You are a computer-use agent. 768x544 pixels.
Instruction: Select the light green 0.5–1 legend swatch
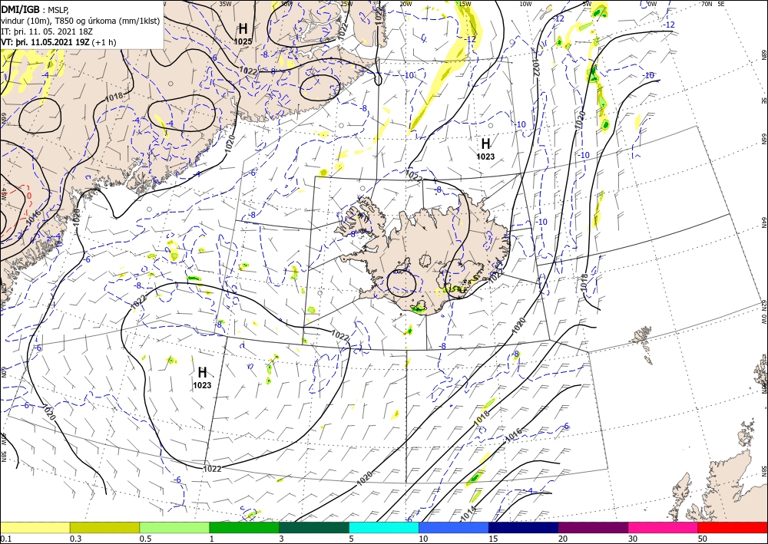click(x=174, y=527)
